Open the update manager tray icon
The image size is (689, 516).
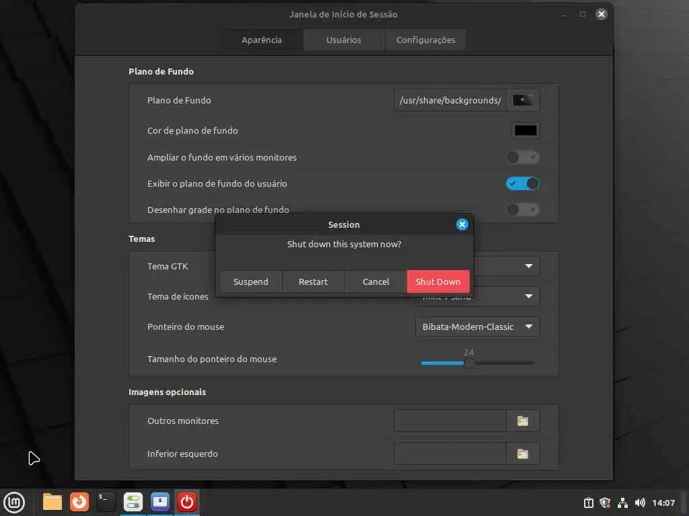click(x=588, y=503)
